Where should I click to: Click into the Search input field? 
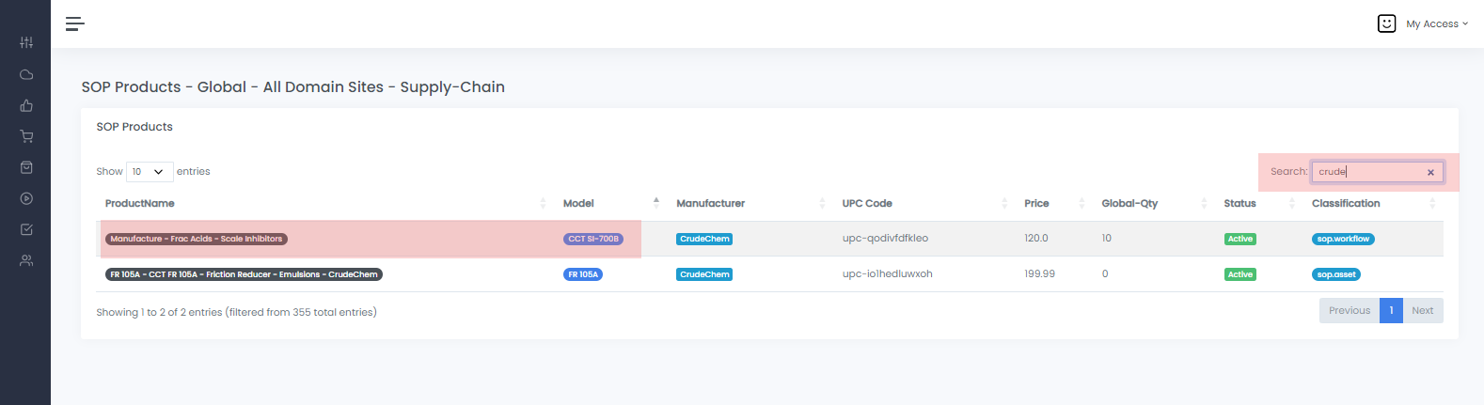[x=1368, y=172]
